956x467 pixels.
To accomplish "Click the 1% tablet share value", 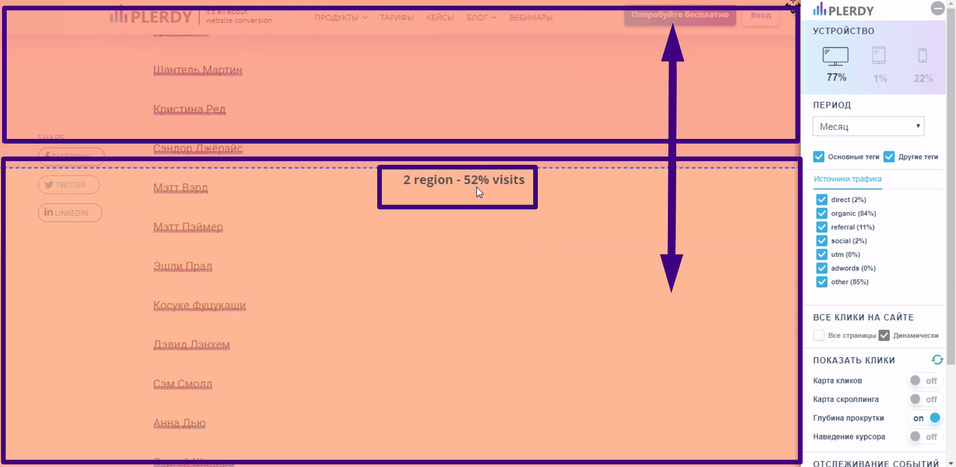I will (880, 78).
